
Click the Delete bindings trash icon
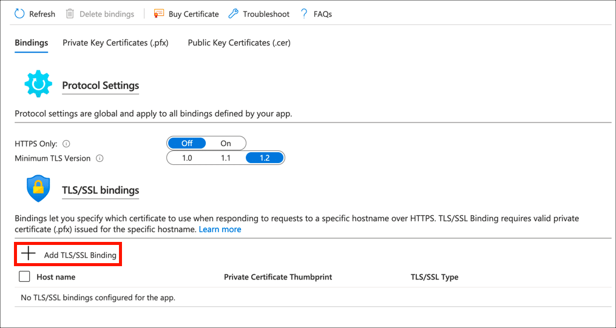click(x=70, y=13)
